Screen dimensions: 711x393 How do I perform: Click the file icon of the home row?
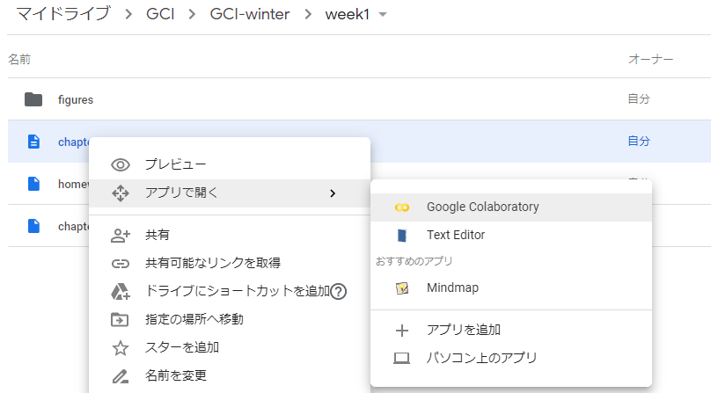point(33,184)
